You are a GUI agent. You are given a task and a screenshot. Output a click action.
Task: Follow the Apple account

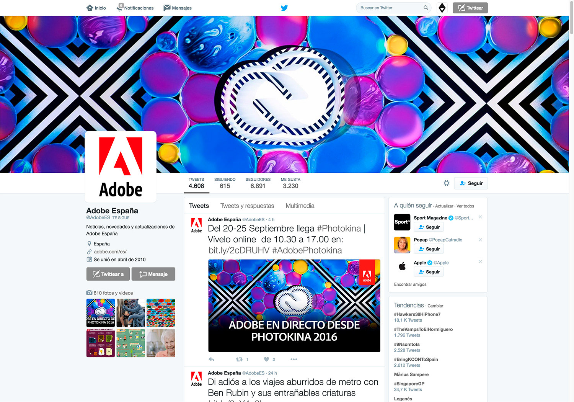pos(429,272)
